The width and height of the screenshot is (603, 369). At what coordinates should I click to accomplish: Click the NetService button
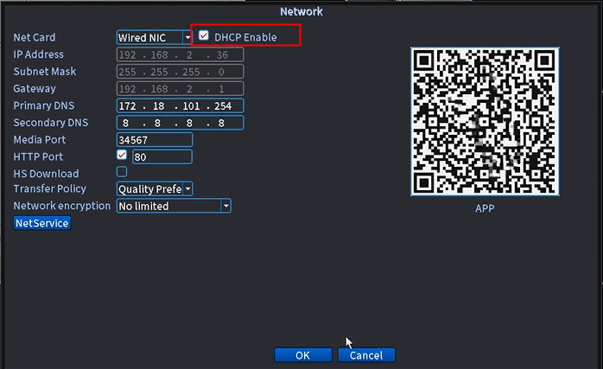42,223
